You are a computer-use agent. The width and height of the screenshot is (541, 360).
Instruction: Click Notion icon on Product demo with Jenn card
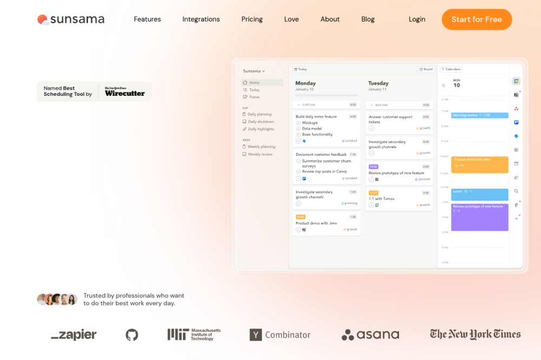tap(304, 230)
